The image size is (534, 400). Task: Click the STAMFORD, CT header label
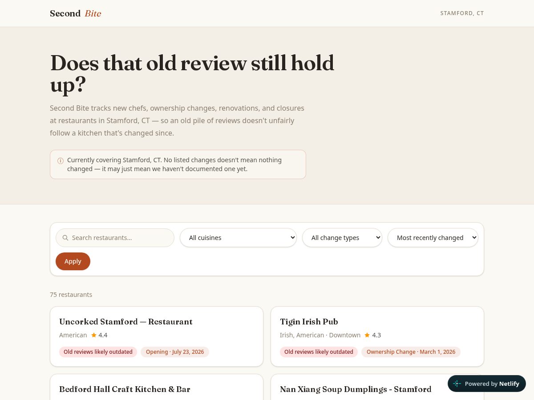[462, 13]
